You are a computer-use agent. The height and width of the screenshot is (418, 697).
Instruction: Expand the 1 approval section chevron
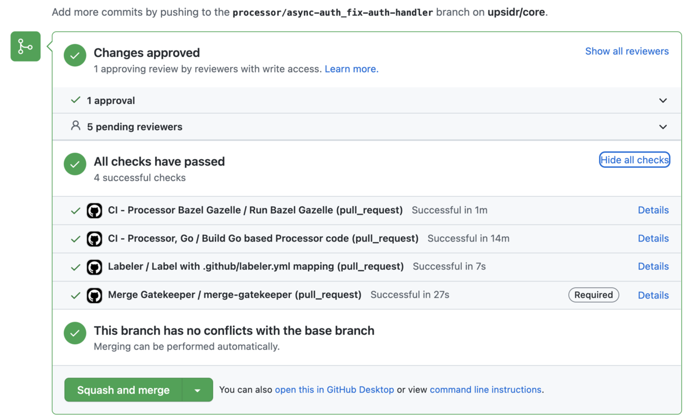tap(663, 100)
